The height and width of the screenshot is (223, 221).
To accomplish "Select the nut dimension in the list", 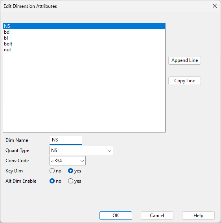I will click(x=84, y=50).
